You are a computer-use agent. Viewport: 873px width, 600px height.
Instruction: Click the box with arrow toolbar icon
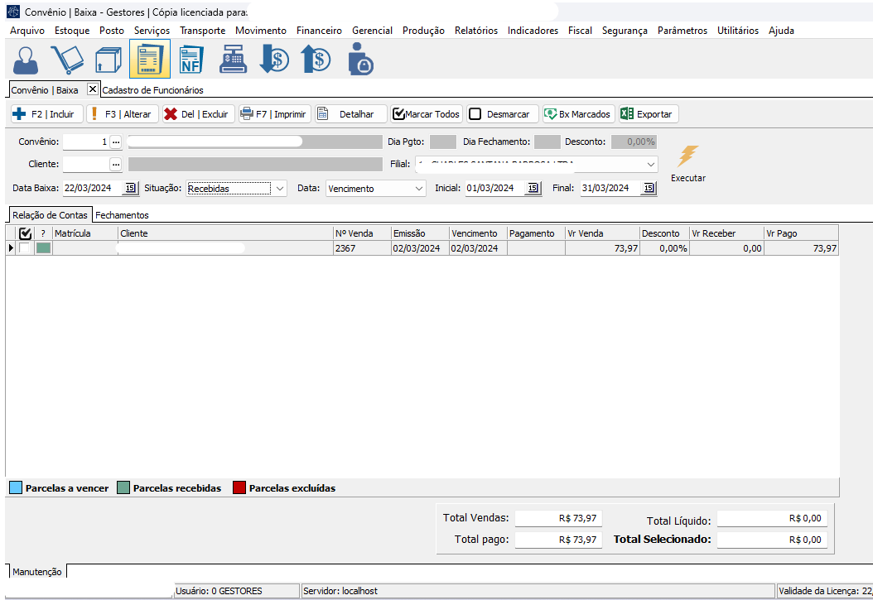(x=108, y=60)
